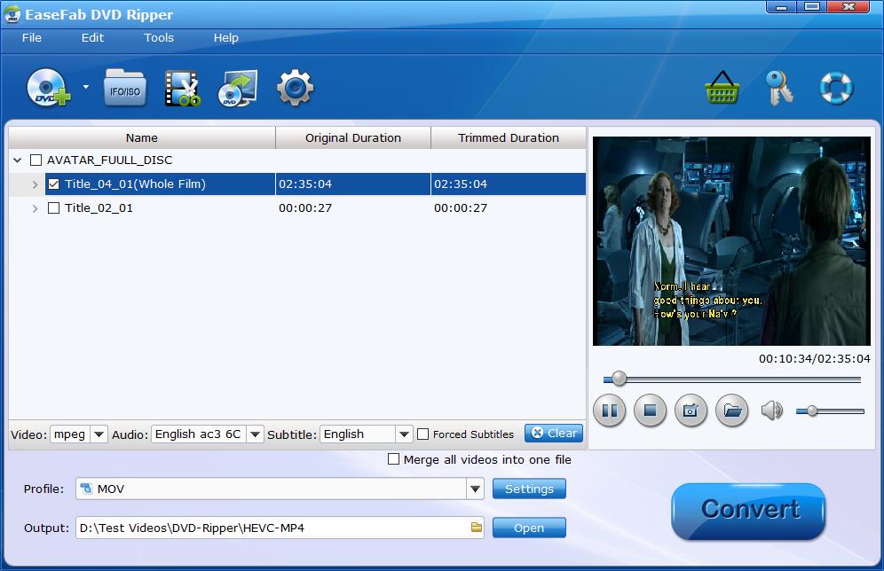Select the Title_02_01 row name
This screenshot has width=884, height=571.
click(x=99, y=208)
